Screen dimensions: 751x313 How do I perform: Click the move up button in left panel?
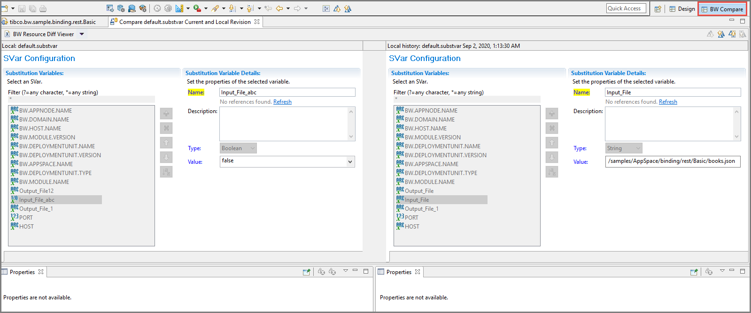pyautogui.click(x=166, y=143)
